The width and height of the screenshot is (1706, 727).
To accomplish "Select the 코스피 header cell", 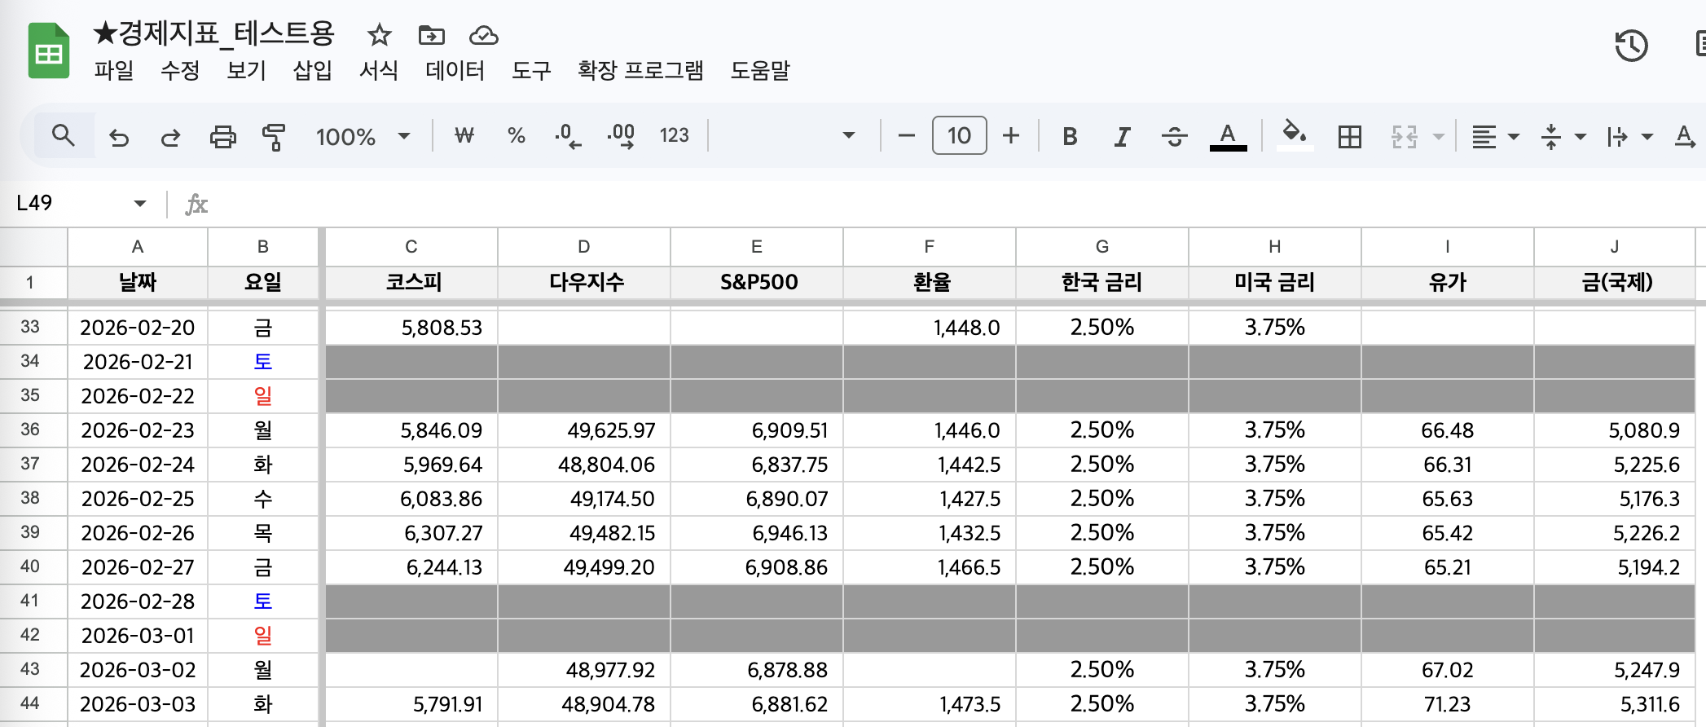I will 411,282.
